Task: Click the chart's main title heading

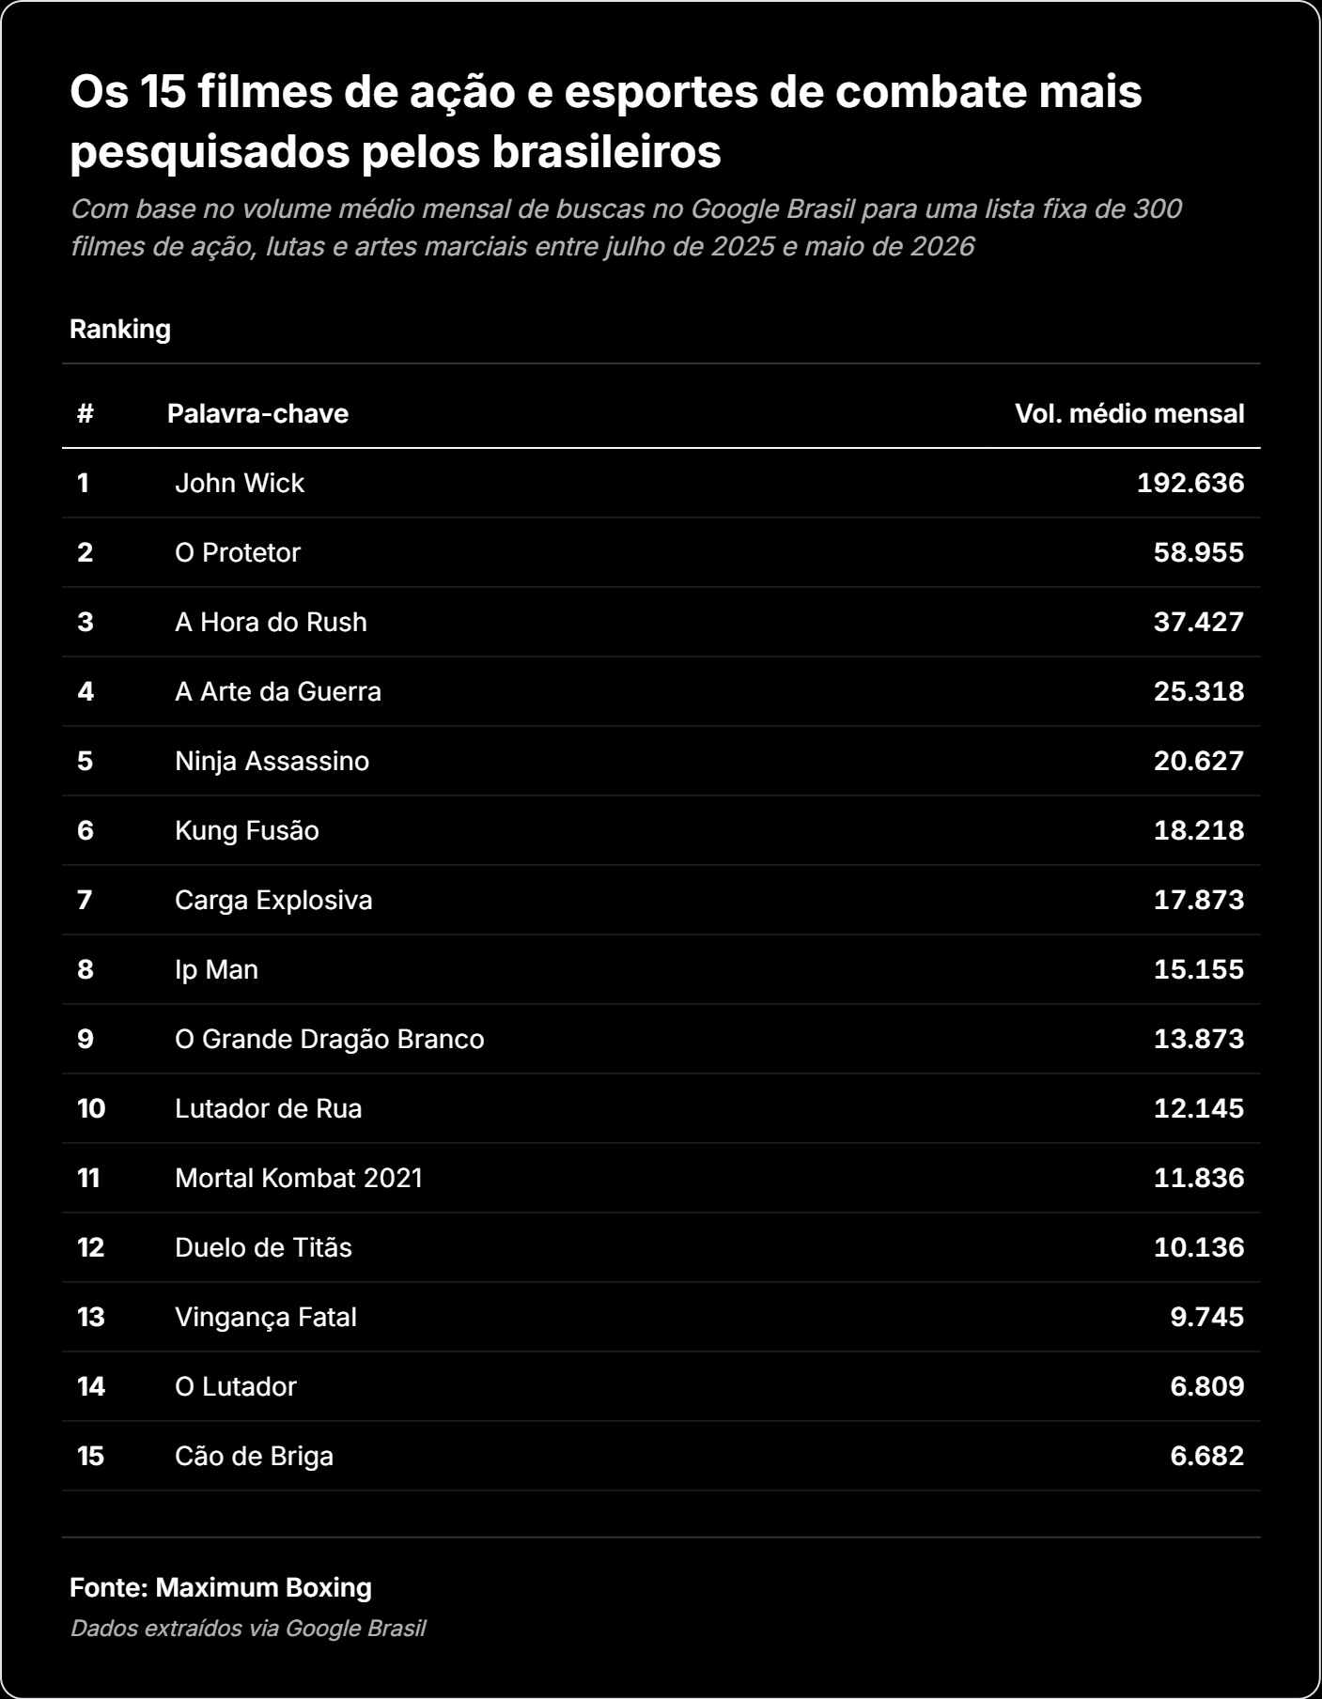Action: coord(606,122)
